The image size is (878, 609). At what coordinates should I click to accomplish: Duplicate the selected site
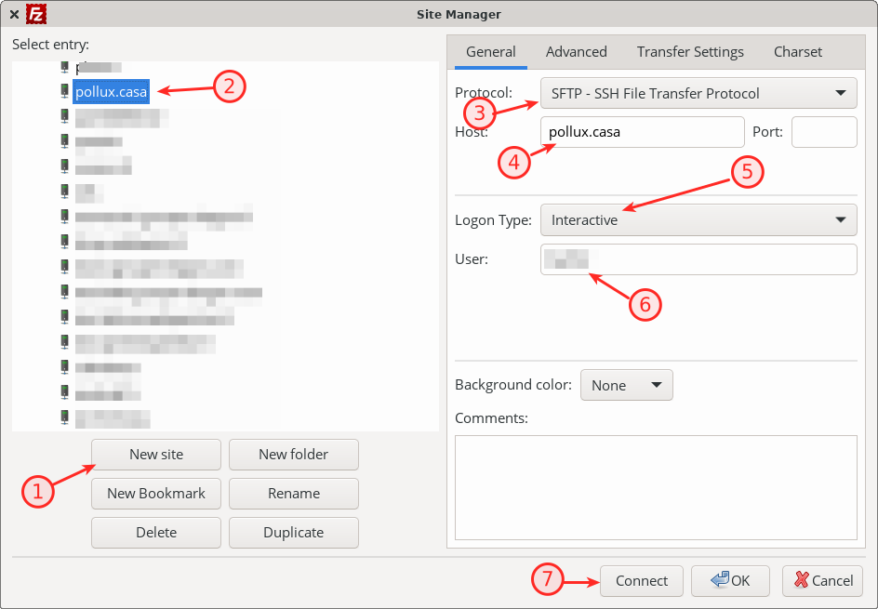pos(293,533)
